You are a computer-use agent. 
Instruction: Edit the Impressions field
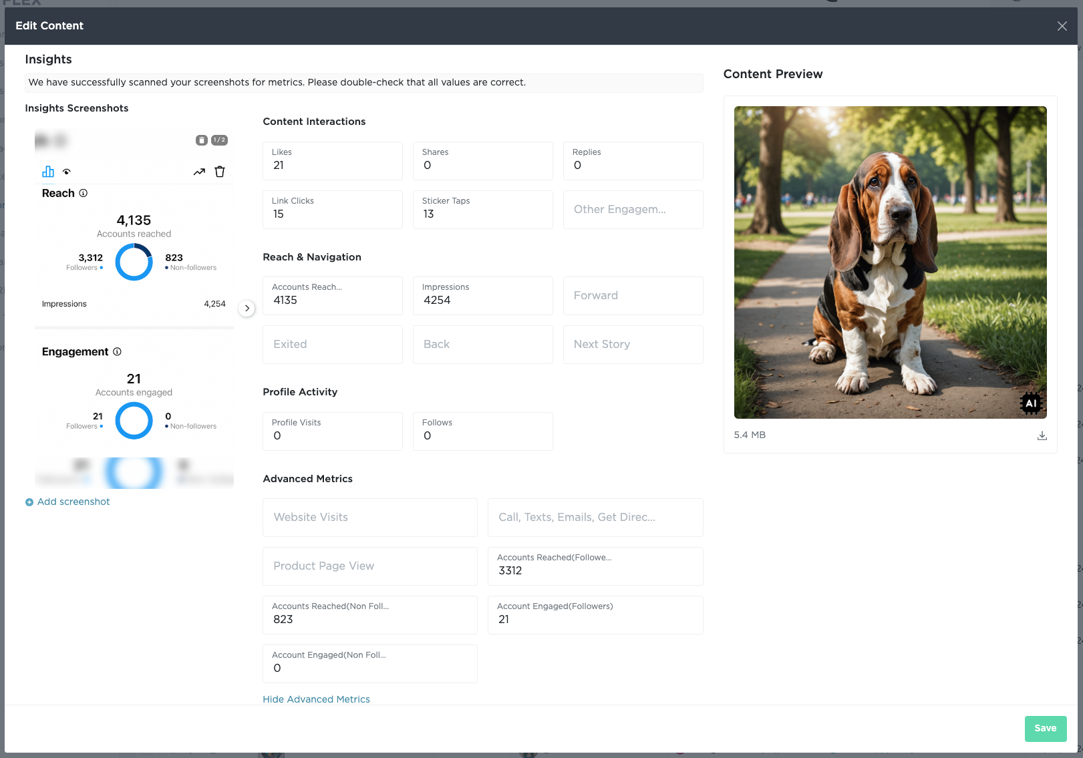[483, 296]
